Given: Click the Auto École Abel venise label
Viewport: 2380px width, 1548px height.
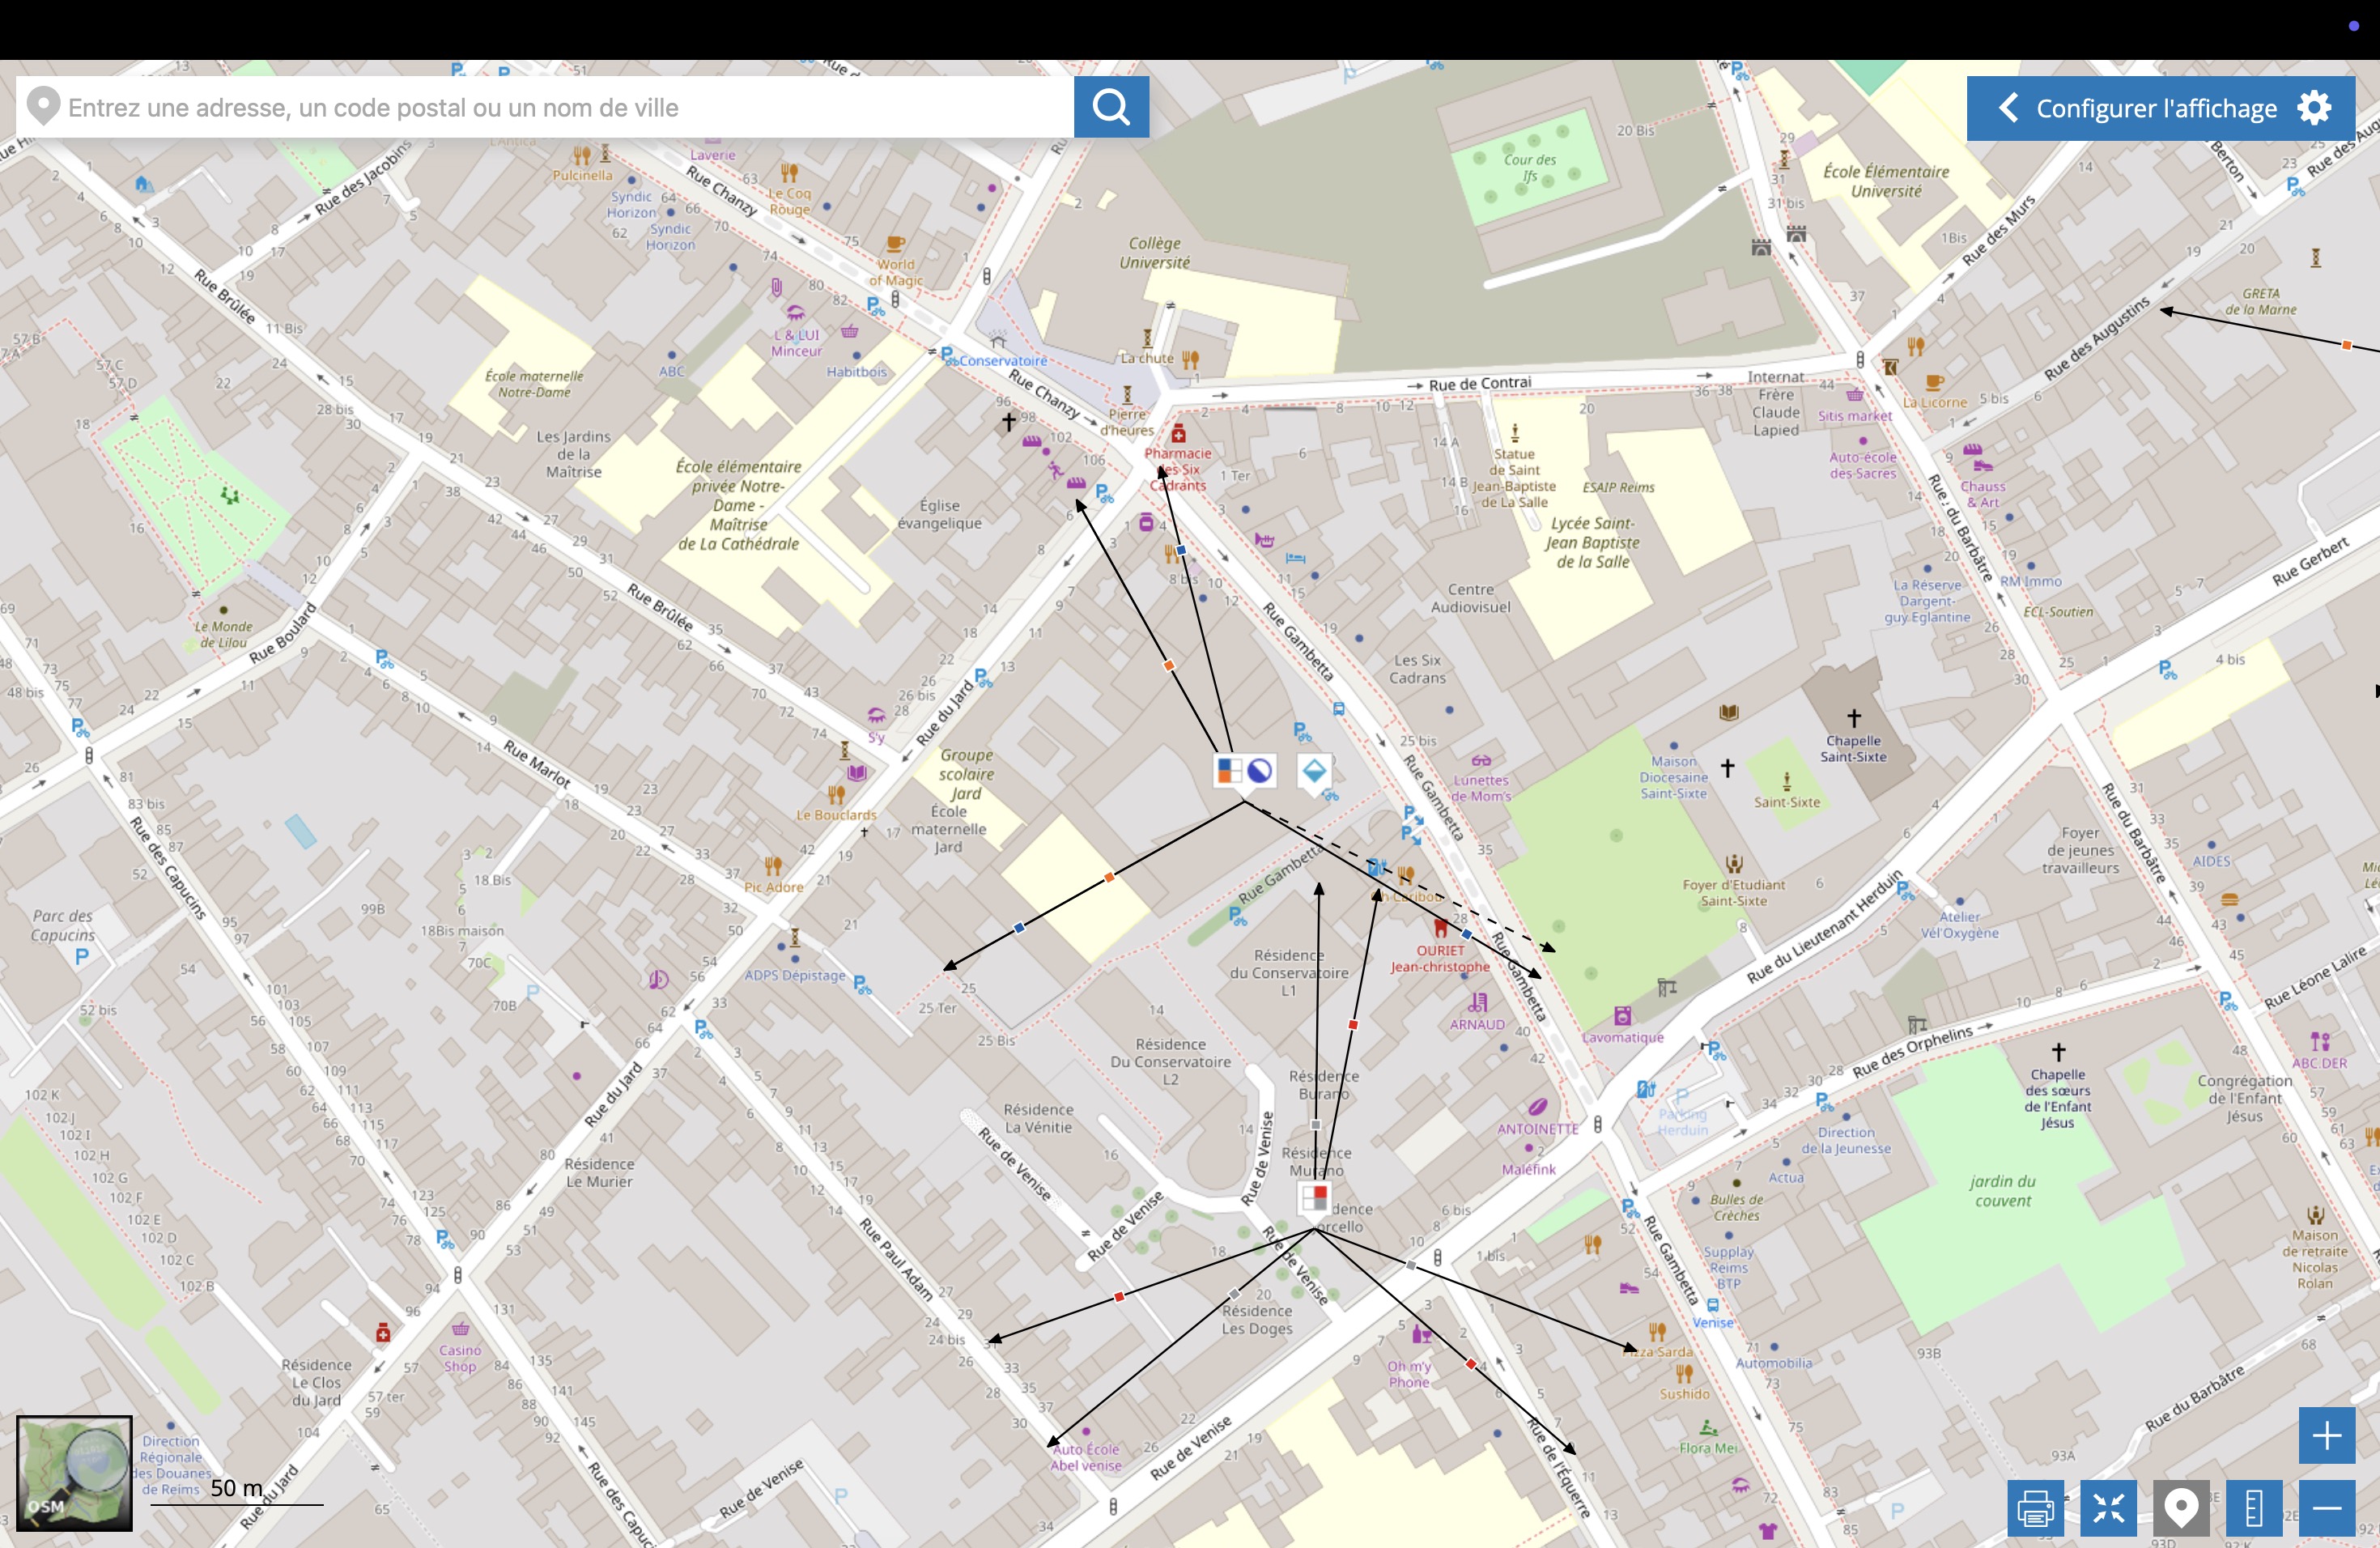Looking at the screenshot, I should point(1086,1457).
